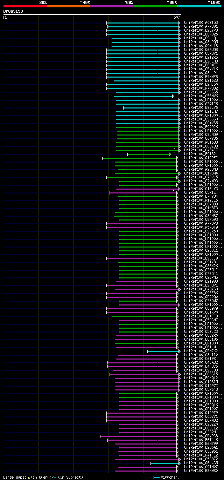This screenshot has height=480, width=224.
Task: Choose hit UniRef100_A8I5U8
Action: (x=201, y=143)
